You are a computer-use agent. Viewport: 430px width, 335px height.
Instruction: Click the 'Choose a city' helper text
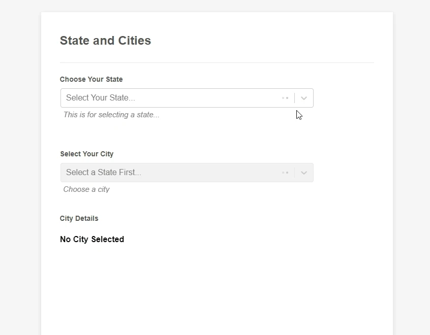point(86,189)
